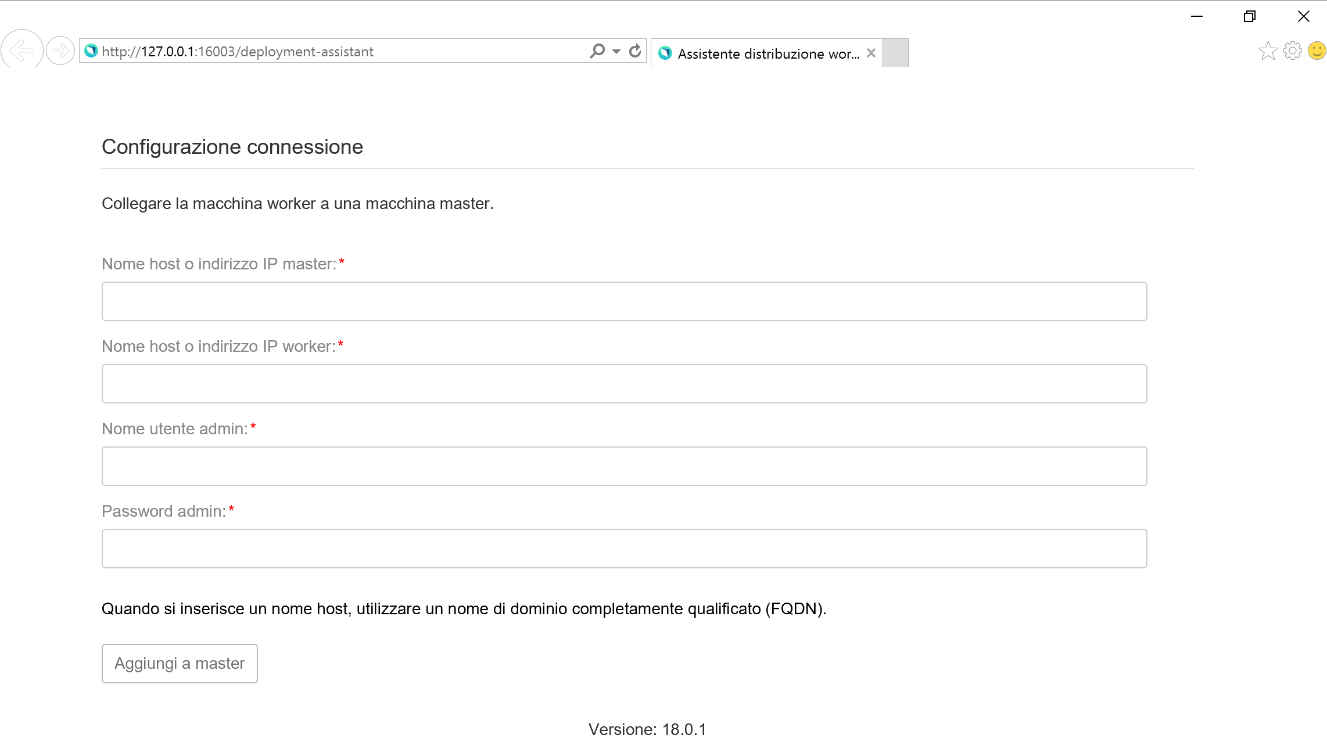
Task: Refresh the page with reload icon
Action: coord(635,51)
